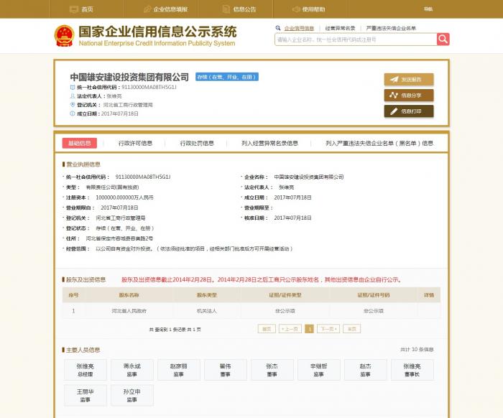Click the icon beside 统一社会信用代码 in header card
This screenshot has width=503, height=418.
[73, 87]
